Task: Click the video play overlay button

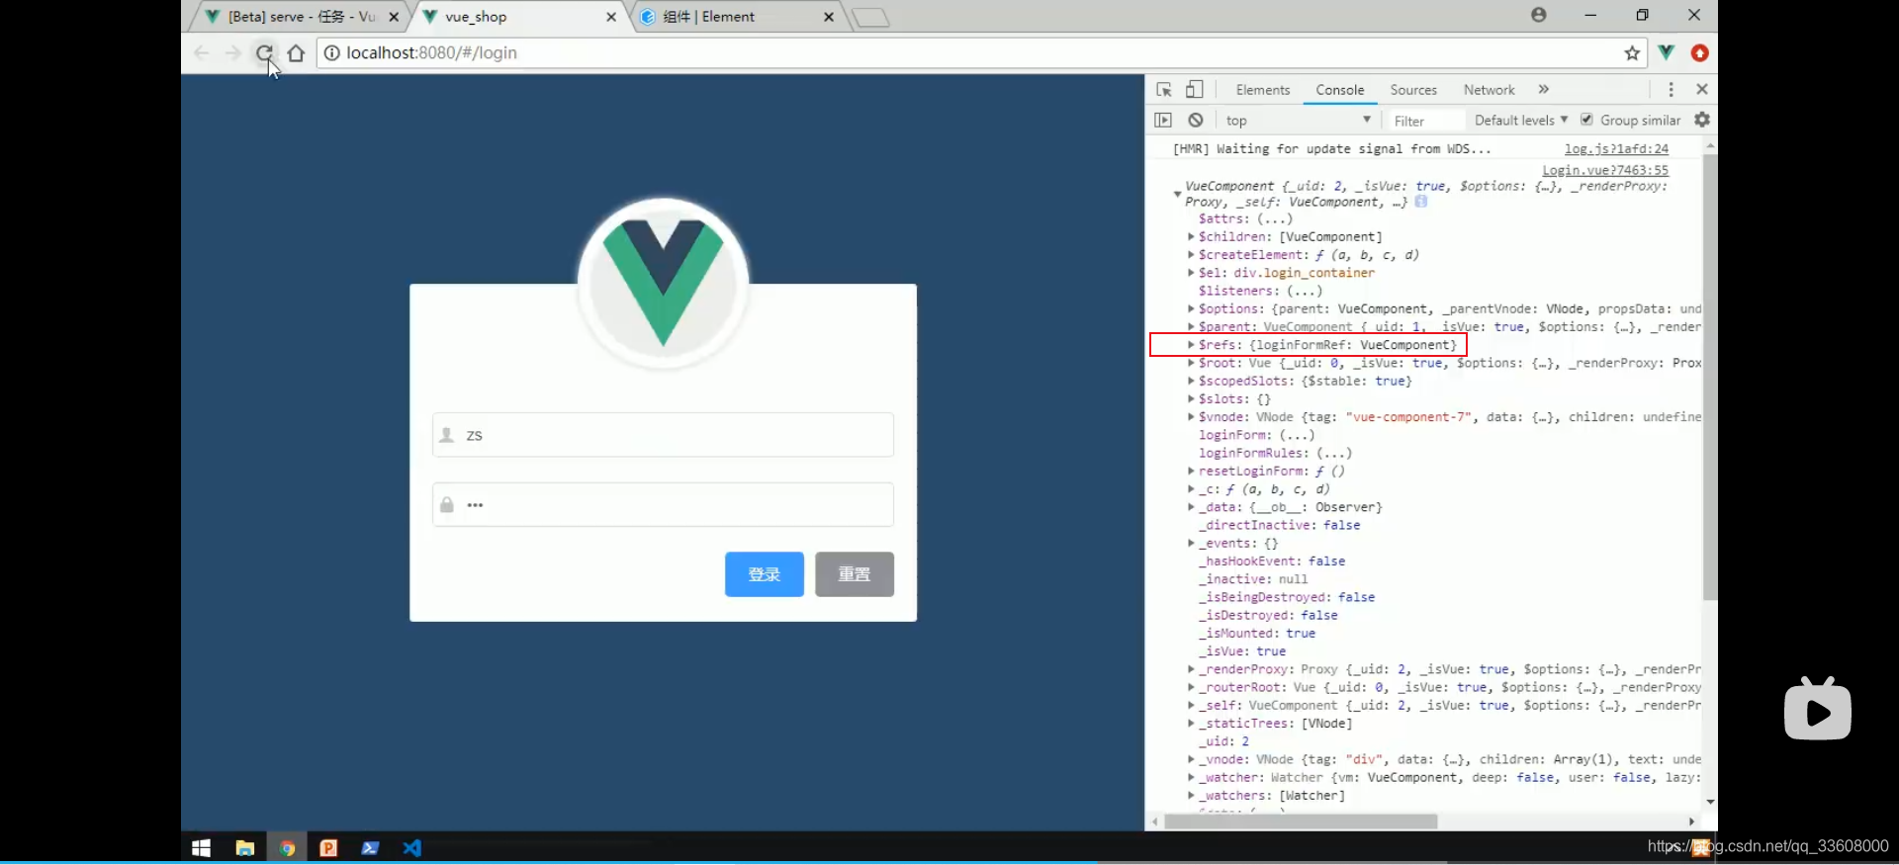Action: pos(1818,710)
